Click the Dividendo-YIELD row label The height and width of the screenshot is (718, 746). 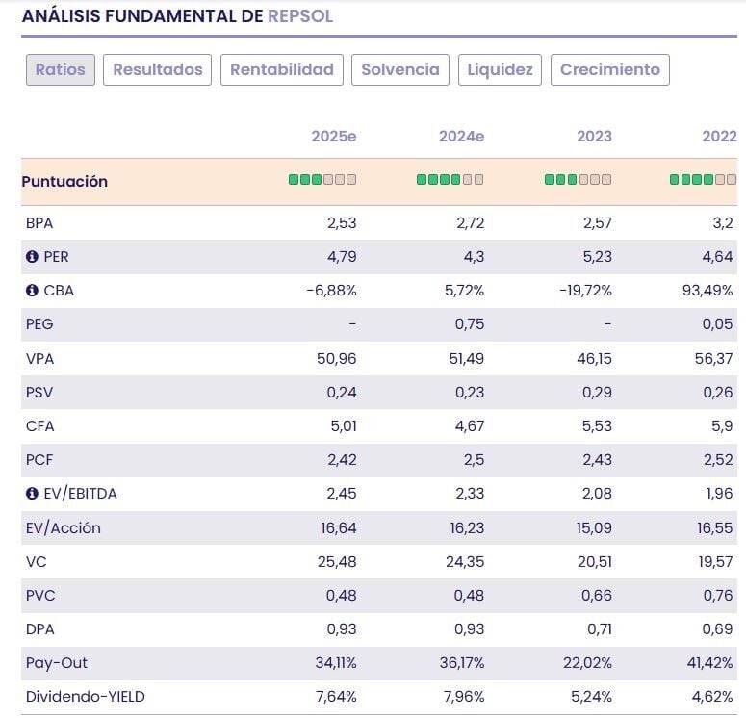(86, 697)
